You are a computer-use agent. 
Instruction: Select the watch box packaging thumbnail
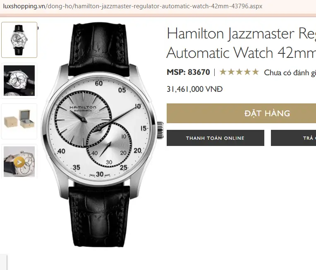click(x=19, y=121)
